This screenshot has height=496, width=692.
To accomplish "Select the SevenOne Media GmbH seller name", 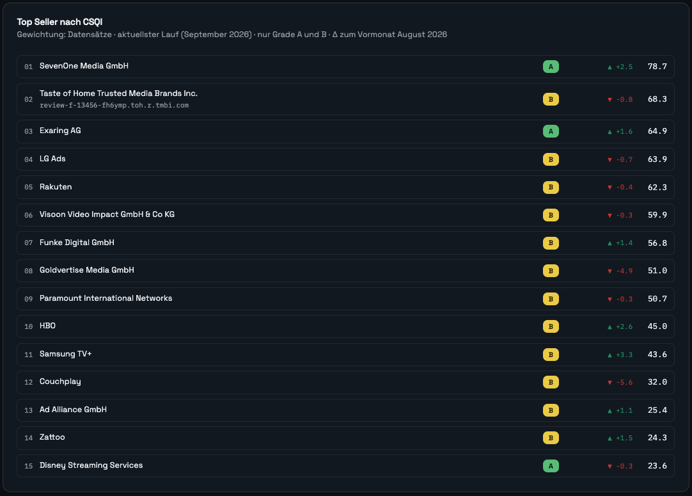I will 84,66.
